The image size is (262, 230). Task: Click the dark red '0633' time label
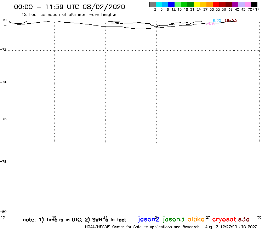click(231, 21)
